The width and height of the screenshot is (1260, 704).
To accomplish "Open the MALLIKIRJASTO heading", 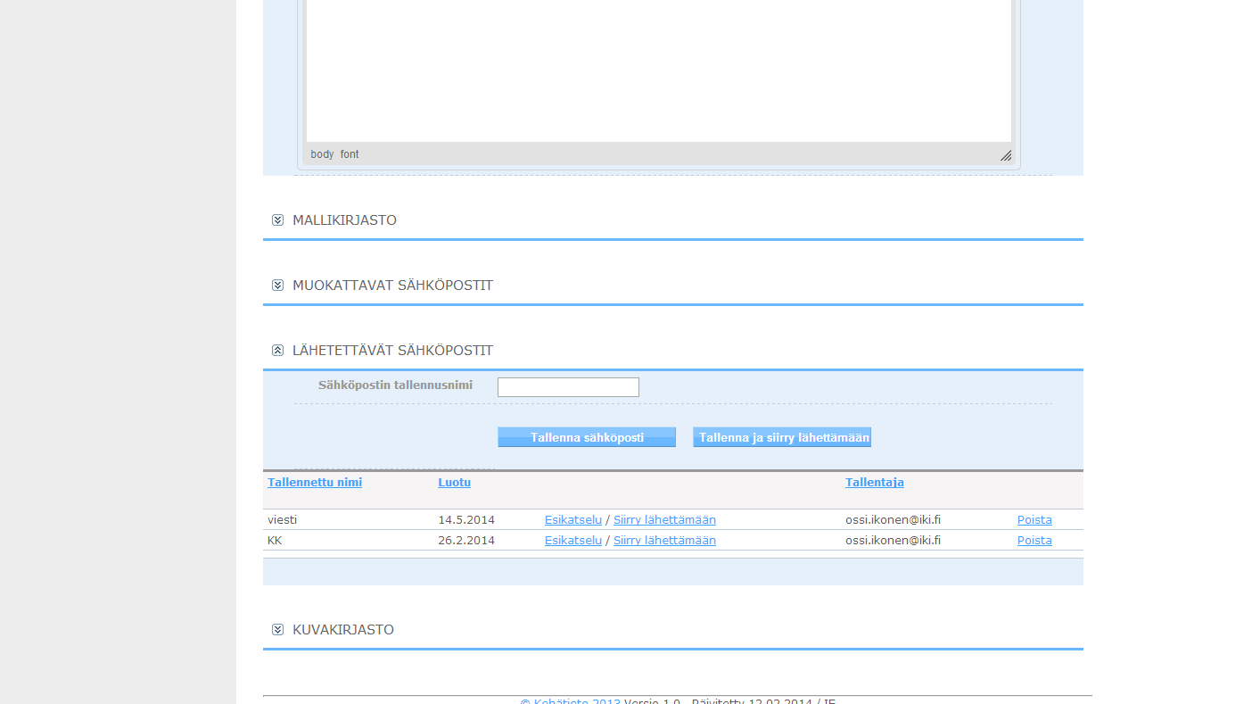I will tap(344, 219).
